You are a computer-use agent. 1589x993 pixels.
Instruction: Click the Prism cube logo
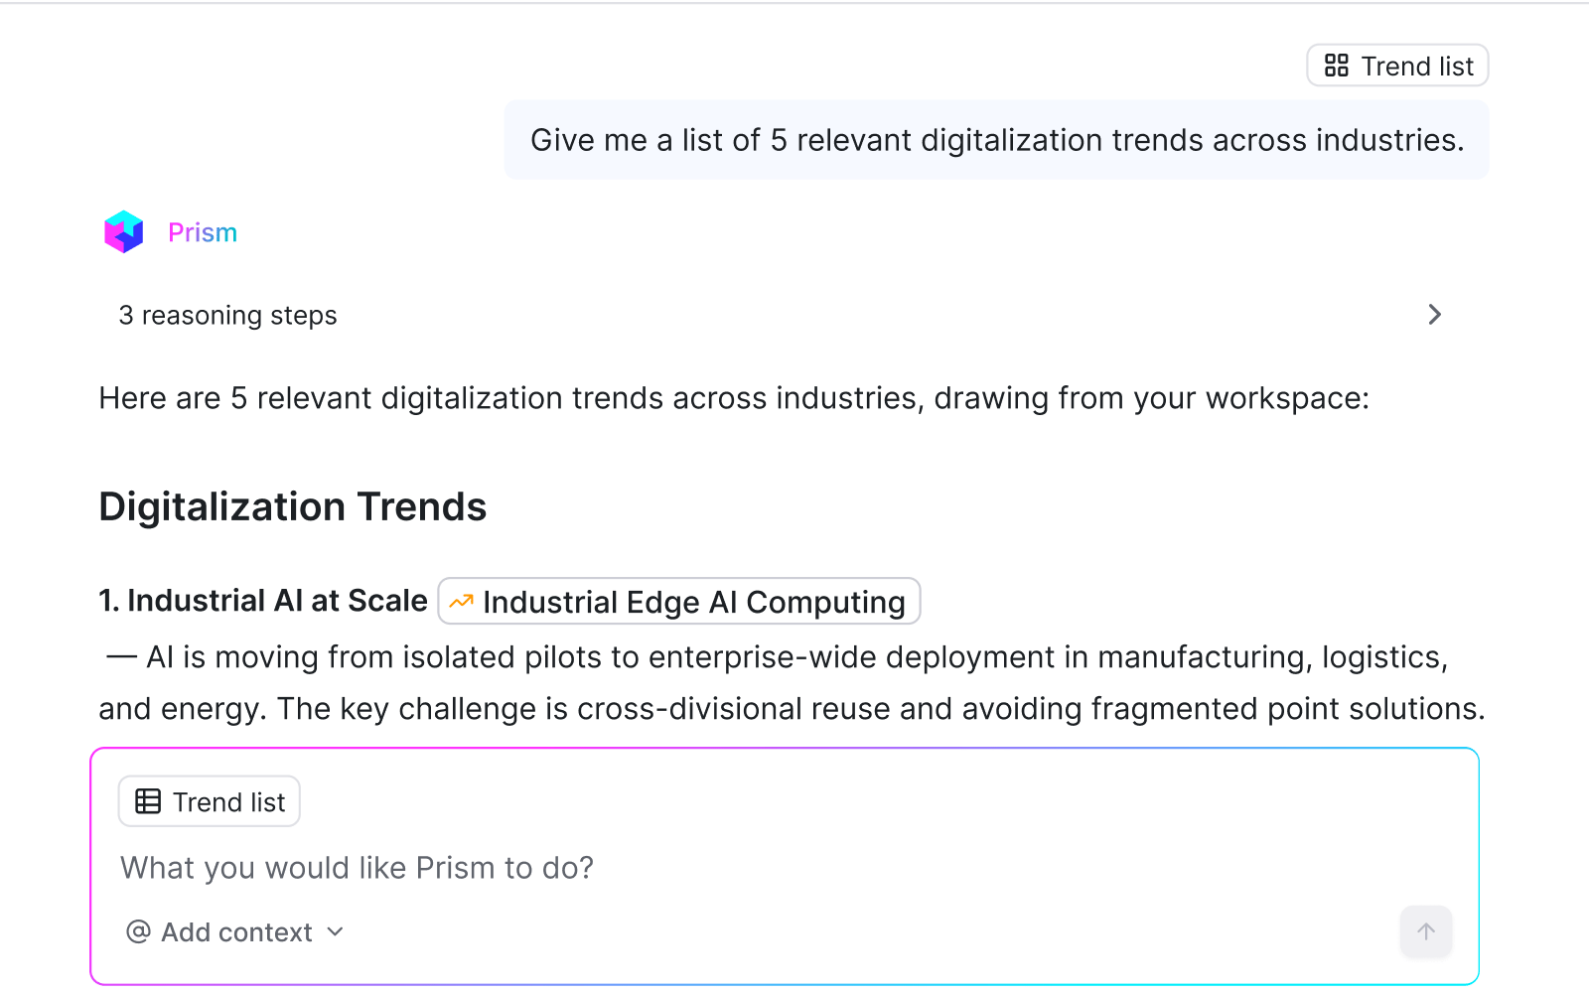click(124, 232)
